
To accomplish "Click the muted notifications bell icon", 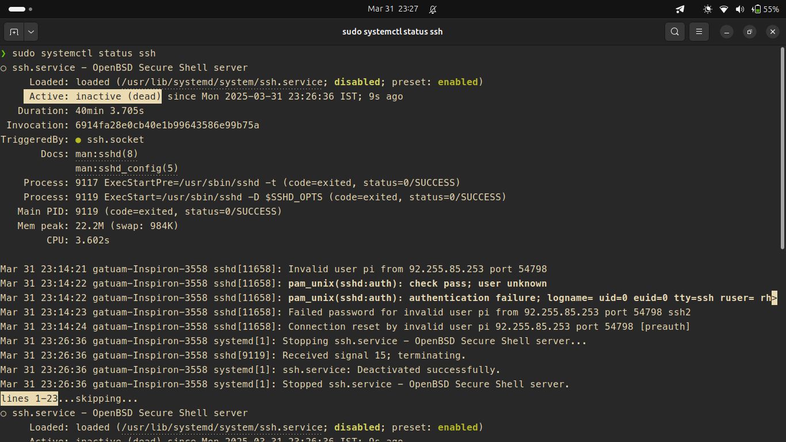I will (433, 9).
